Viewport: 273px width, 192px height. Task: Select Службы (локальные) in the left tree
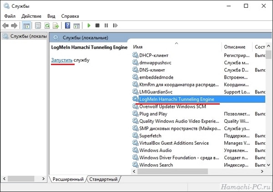coord(25,36)
